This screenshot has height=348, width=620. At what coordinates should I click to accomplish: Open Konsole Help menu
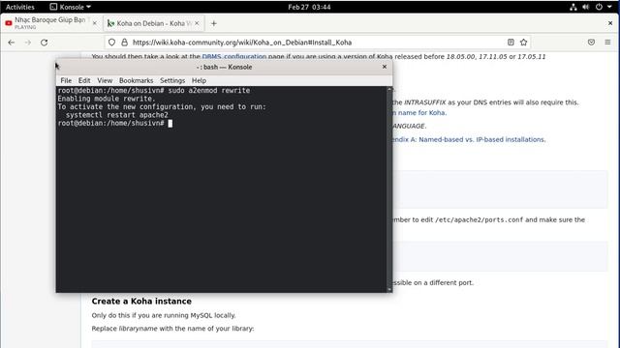coord(199,80)
